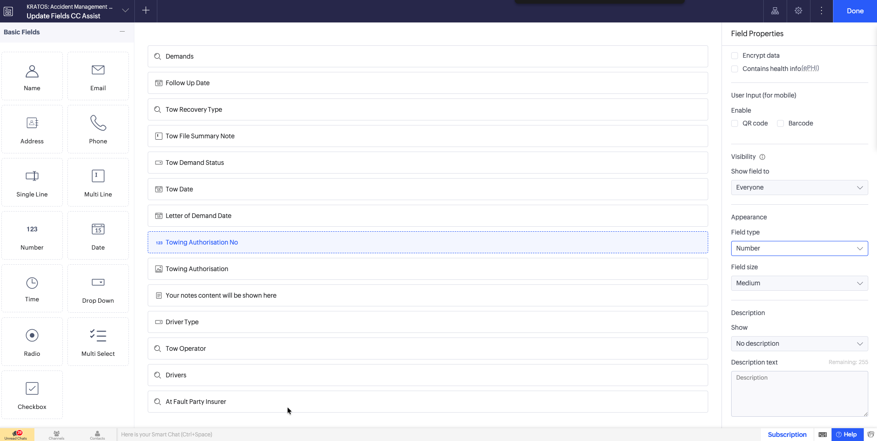Click the icon right of Help
The image size is (877, 441).
tap(871, 435)
